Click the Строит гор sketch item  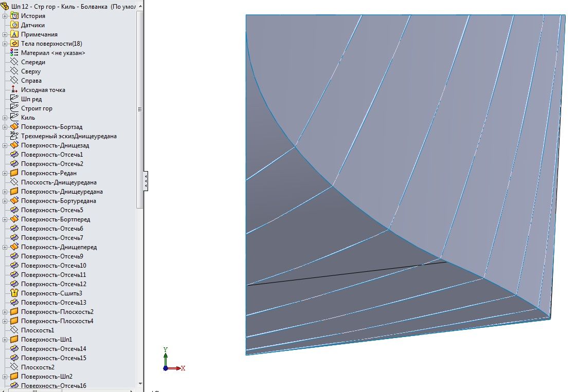coord(37,108)
